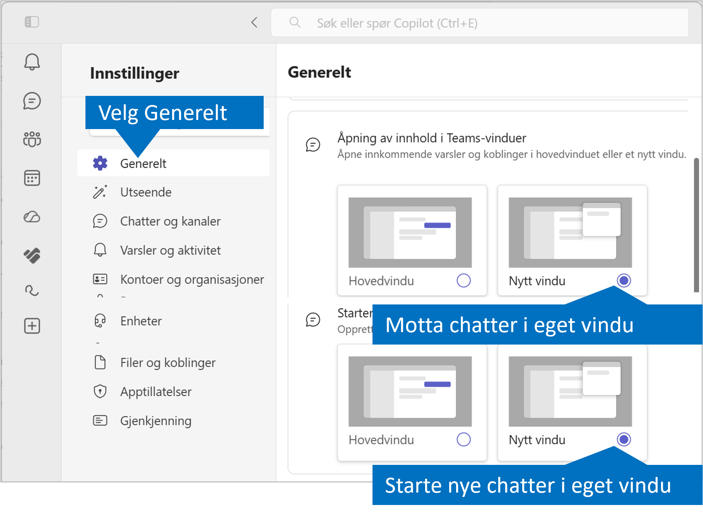Toggle the navigation pane icon at top left
Viewport: 703px width, 513px height.
(32, 22)
